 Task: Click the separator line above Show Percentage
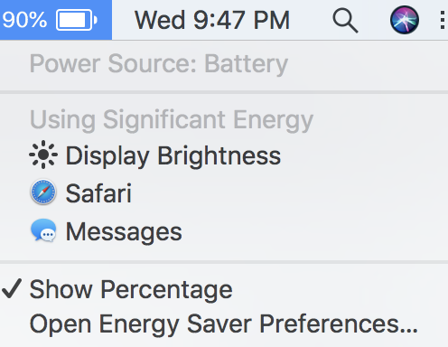click(x=224, y=262)
